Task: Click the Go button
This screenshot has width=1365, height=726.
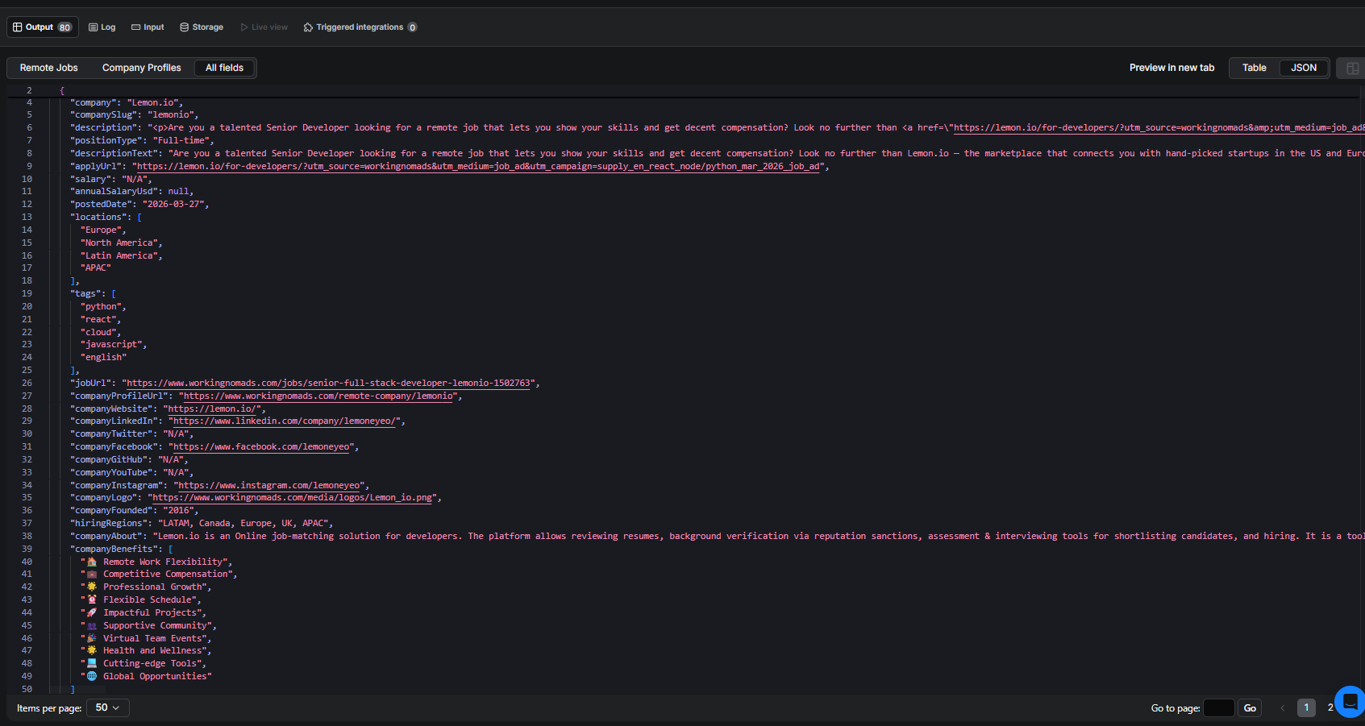Action: [1250, 708]
